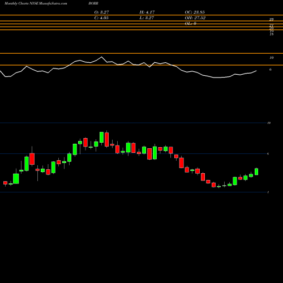
Task: Click the 'OH: 27.52' value
Action: click(x=195, y=18)
